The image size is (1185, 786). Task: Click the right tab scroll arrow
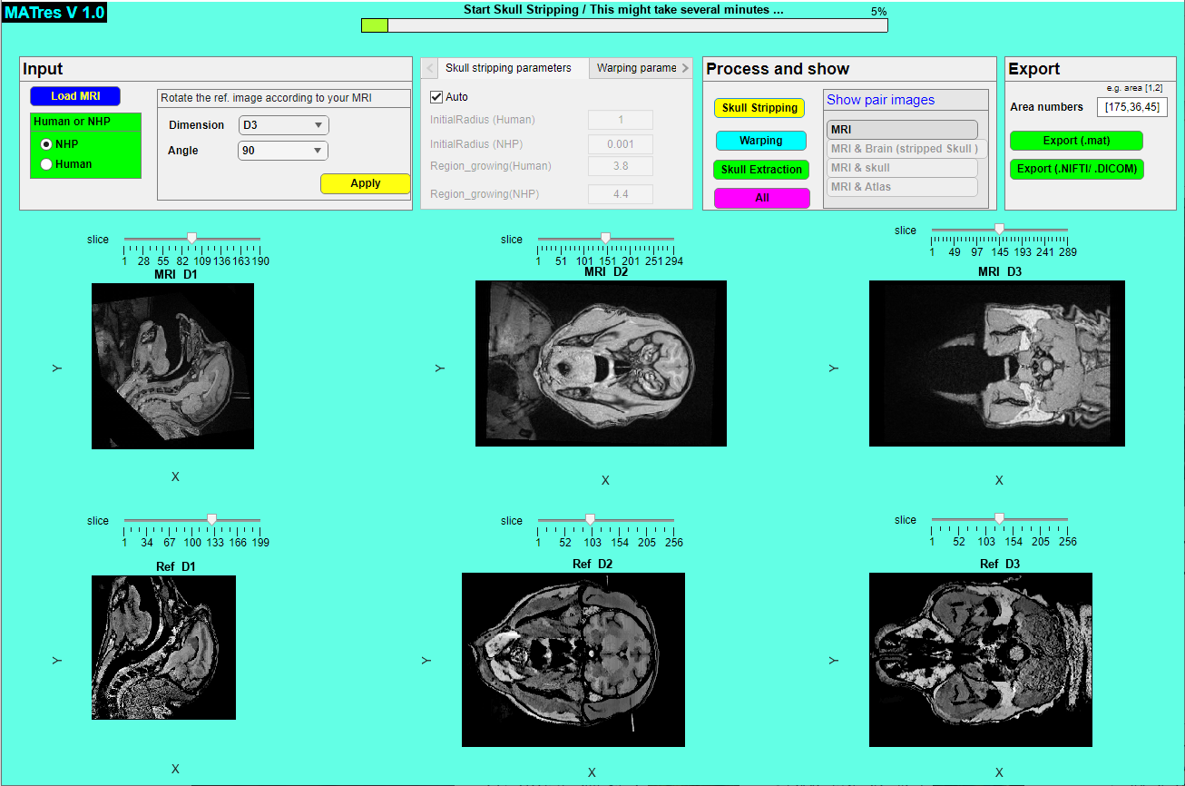pyautogui.click(x=686, y=68)
